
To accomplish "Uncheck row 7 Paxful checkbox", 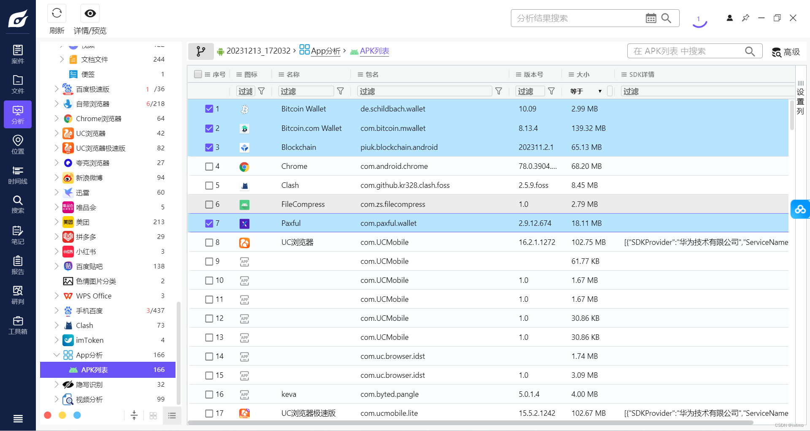I will [209, 223].
